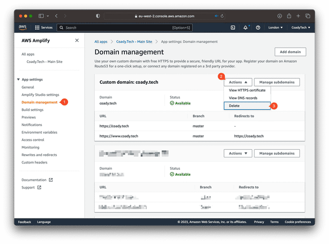This screenshot has width=329, height=244.
Task: Click https://coady.tech URL in first row
Action: tap(114, 126)
